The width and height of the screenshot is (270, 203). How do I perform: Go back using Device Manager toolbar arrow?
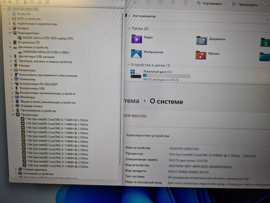[x=4, y=2]
